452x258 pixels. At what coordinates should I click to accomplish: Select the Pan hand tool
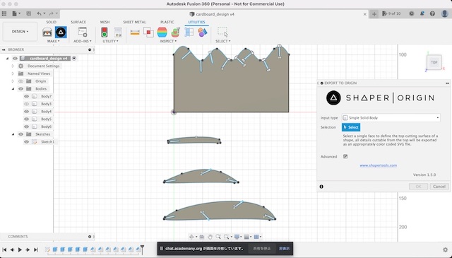click(x=210, y=237)
